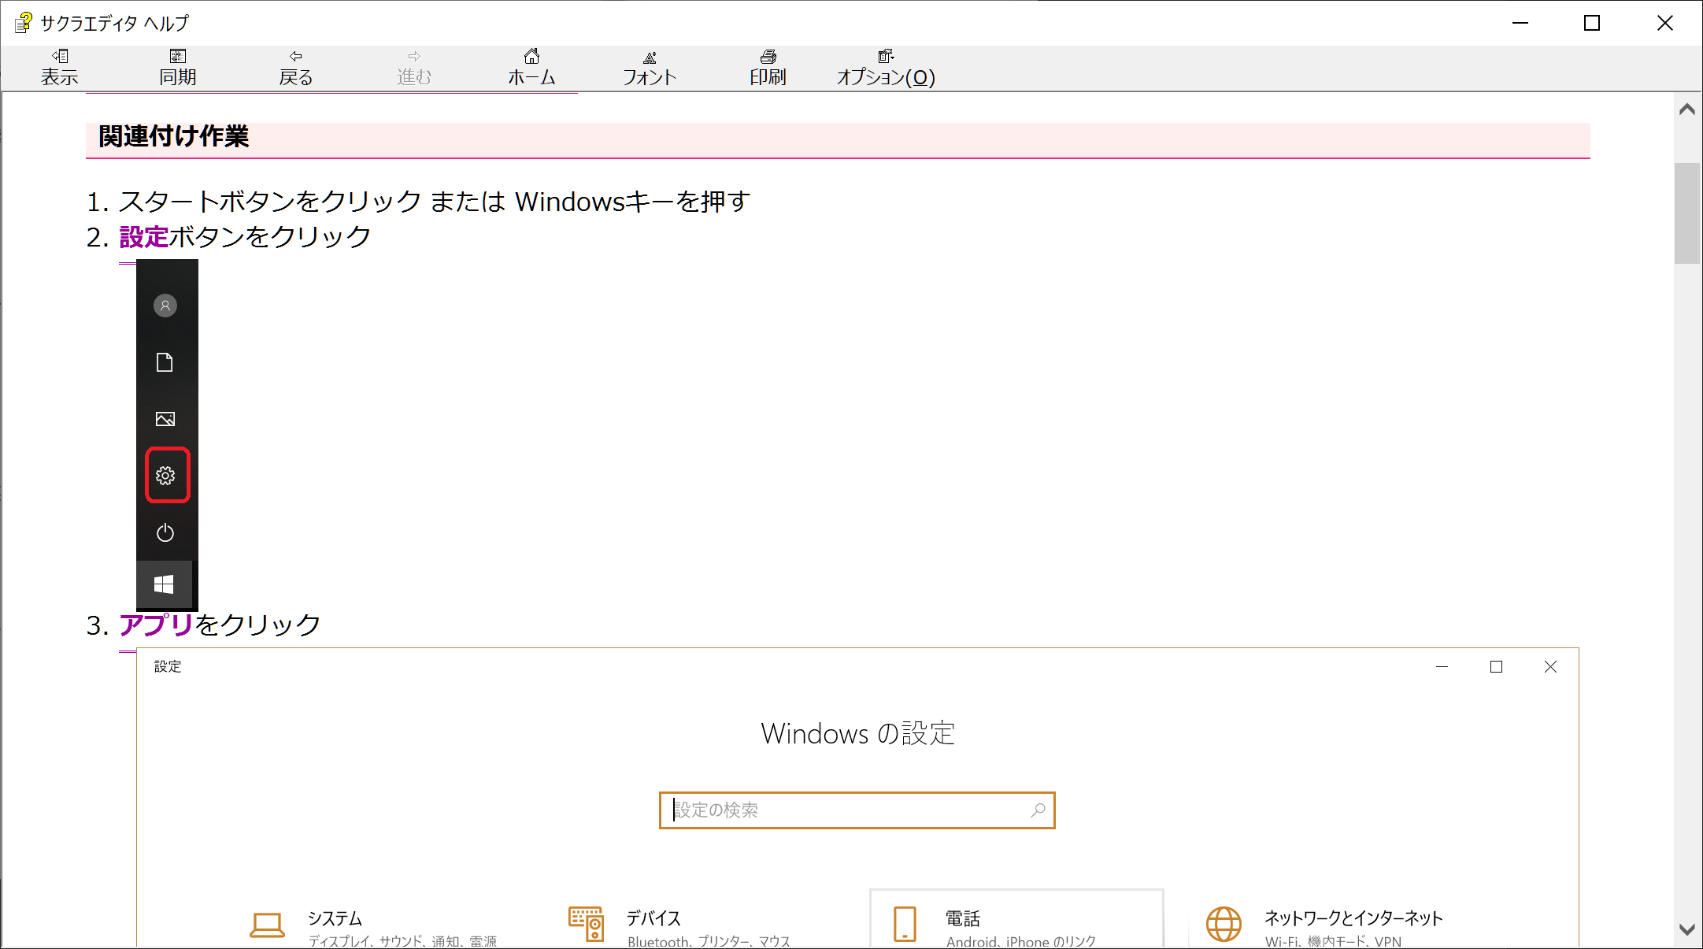The width and height of the screenshot is (1703, 949).
Task: Click the 電話 category label
Action: coord(963,918)
